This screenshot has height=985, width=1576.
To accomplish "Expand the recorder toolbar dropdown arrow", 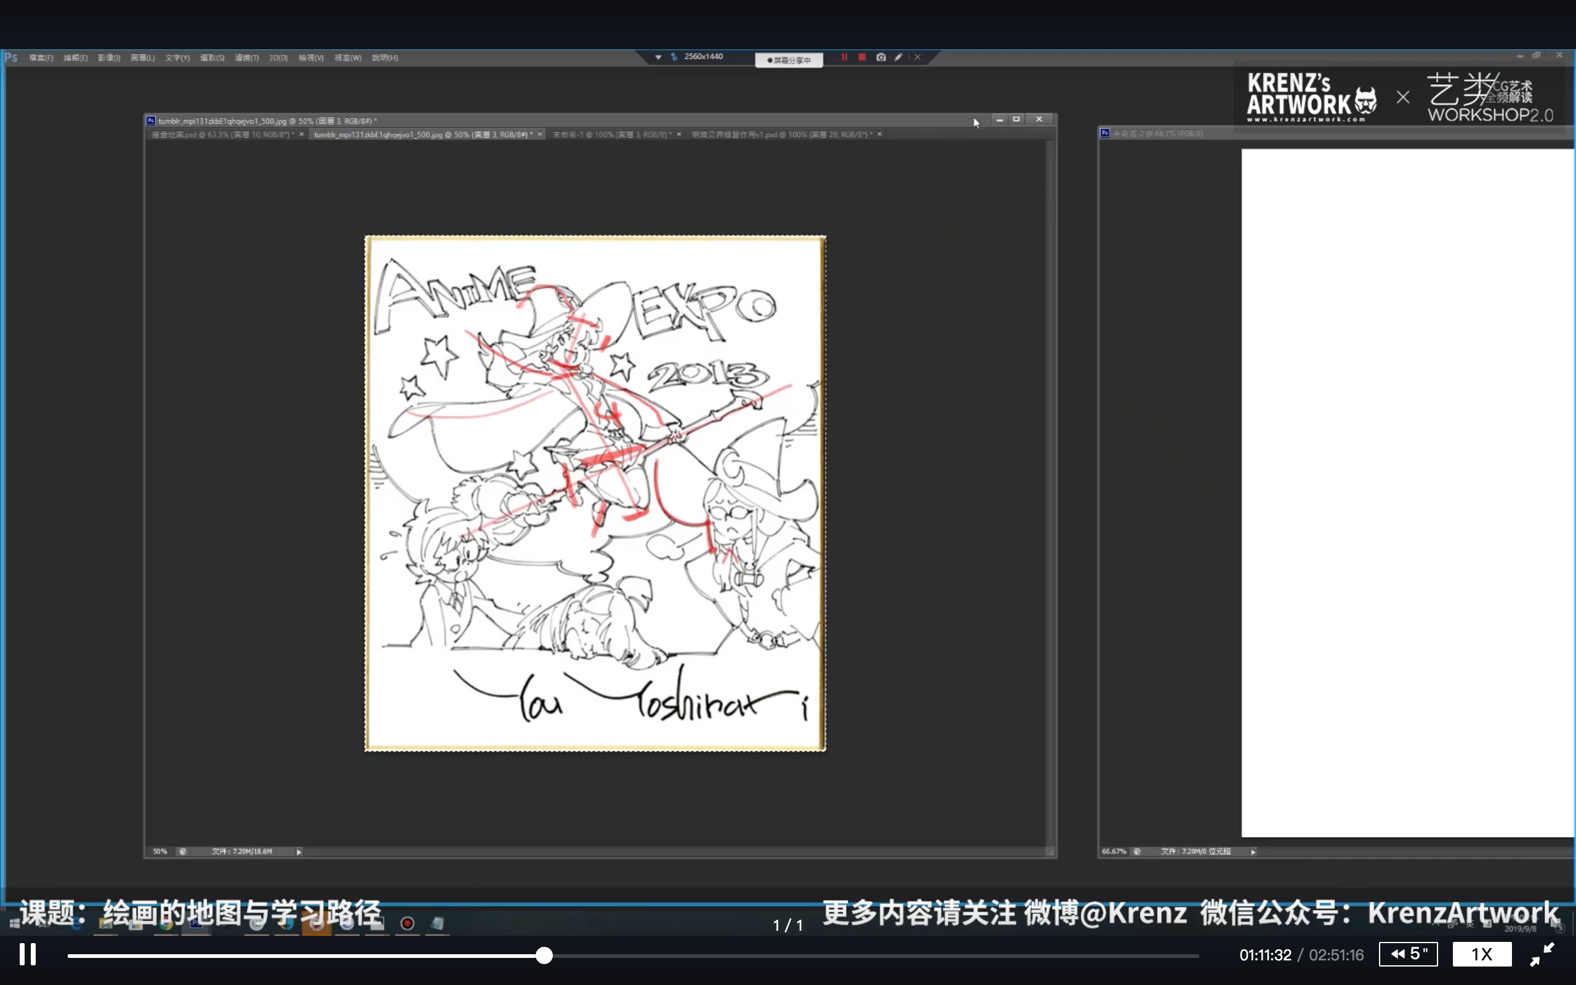I will 658,57.
